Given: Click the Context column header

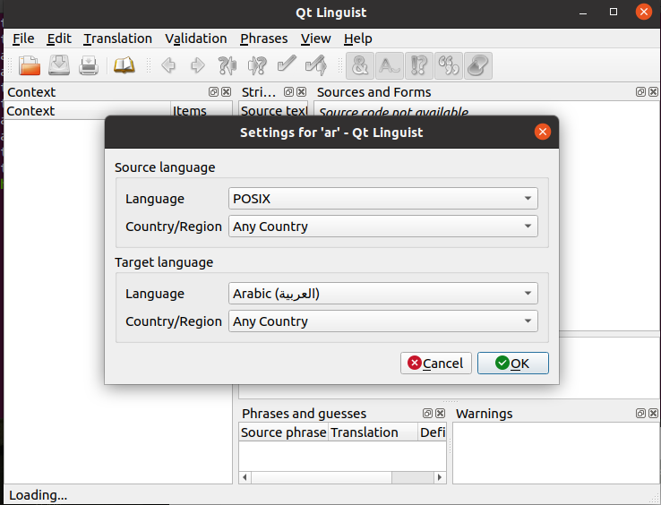Looking at the screenshot, I should click(87, 111).
